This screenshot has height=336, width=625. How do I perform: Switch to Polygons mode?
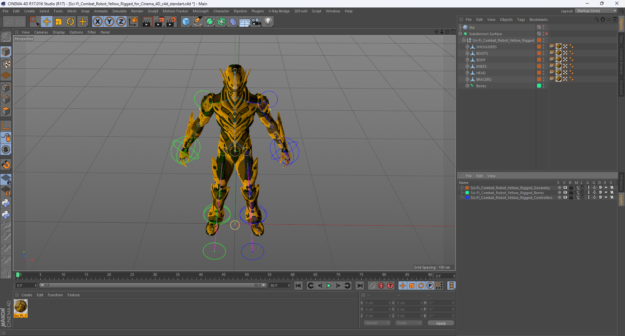click(6, 111)
